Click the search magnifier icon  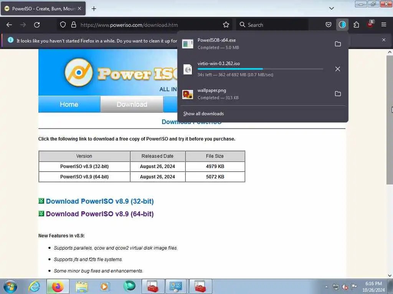tap(242, 25)
